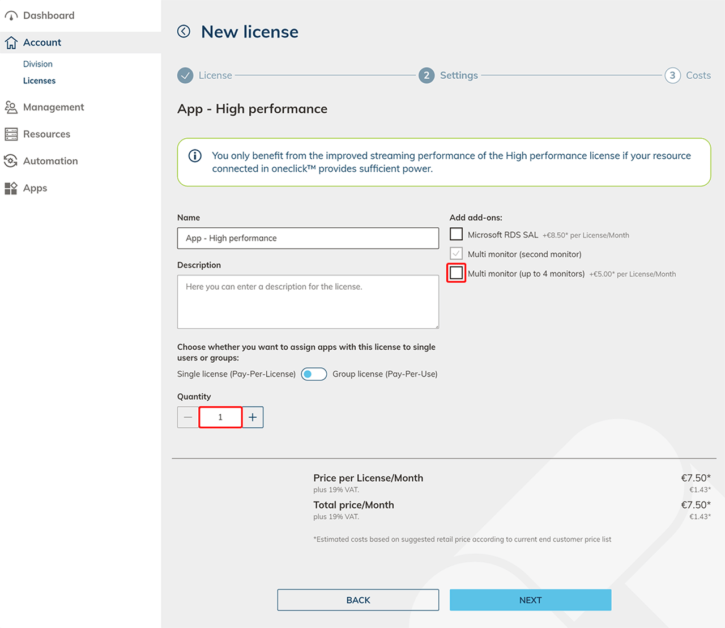The width and height of the screenshot is (725, 628).
Task: Click the info icon in the notice banner
Action: (x=195, y=156)
